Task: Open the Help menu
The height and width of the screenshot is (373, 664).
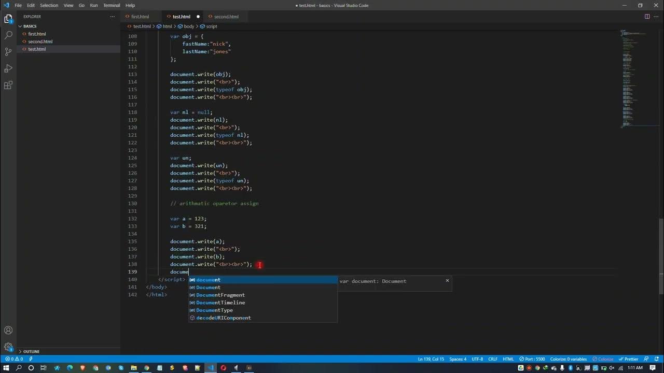Action: (130, 5)
